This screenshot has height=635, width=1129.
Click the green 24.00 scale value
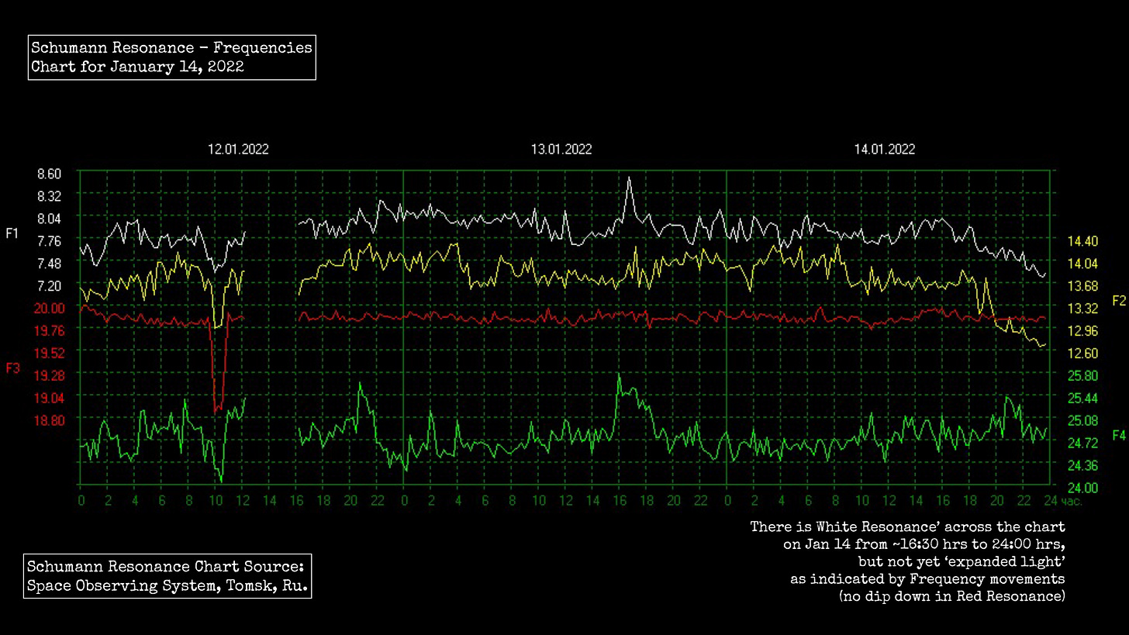1082,488
